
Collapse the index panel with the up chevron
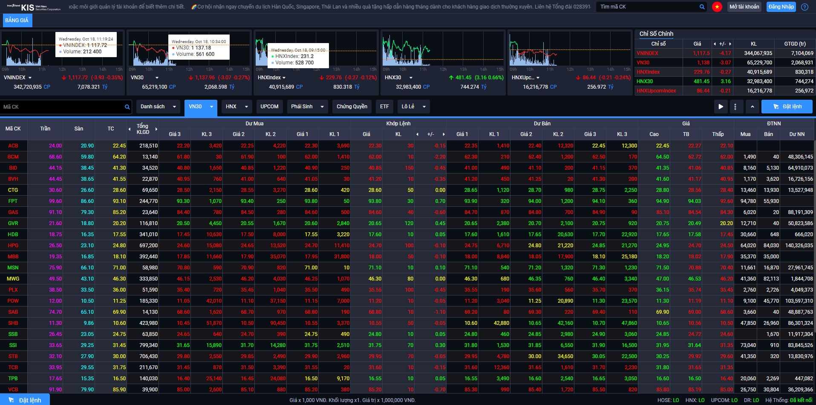pyautogui.click(x=752, y=107)
